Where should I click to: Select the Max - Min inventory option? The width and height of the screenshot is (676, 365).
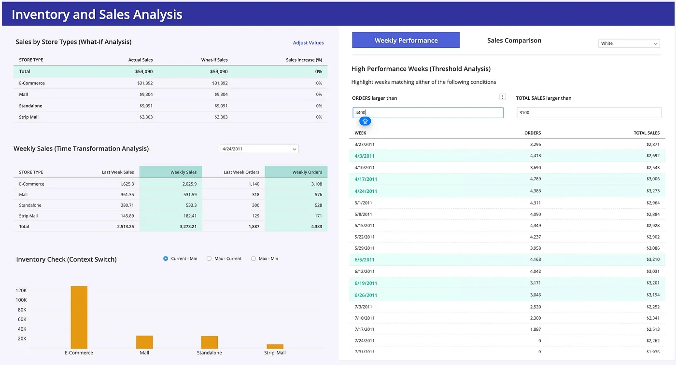point(253,258)
